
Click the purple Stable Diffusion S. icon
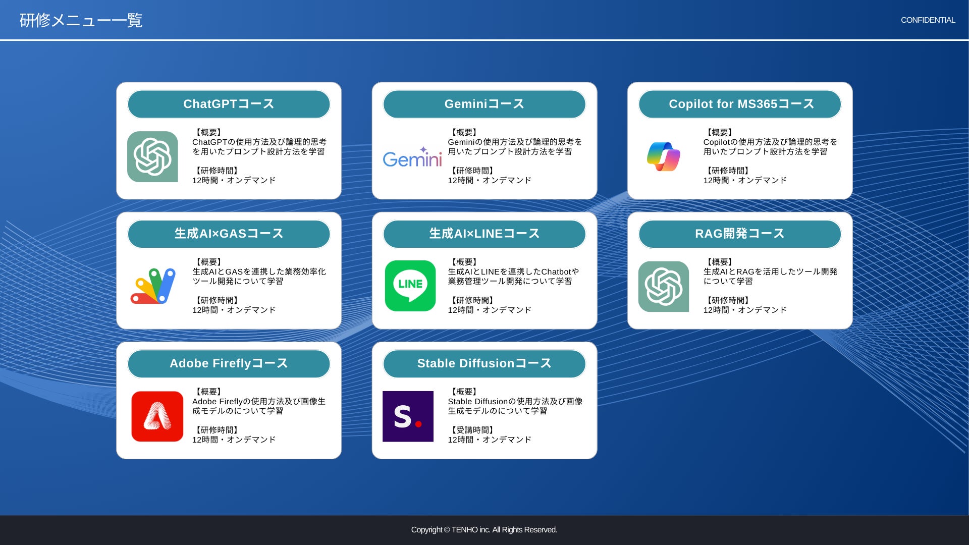[408, 416]
